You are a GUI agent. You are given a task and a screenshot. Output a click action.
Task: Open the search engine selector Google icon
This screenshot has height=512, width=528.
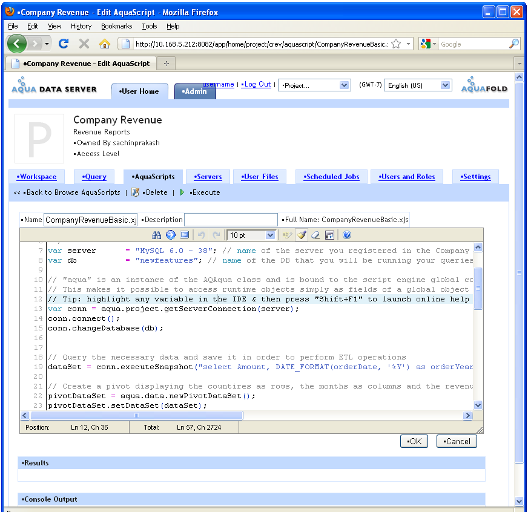(427, 44)
